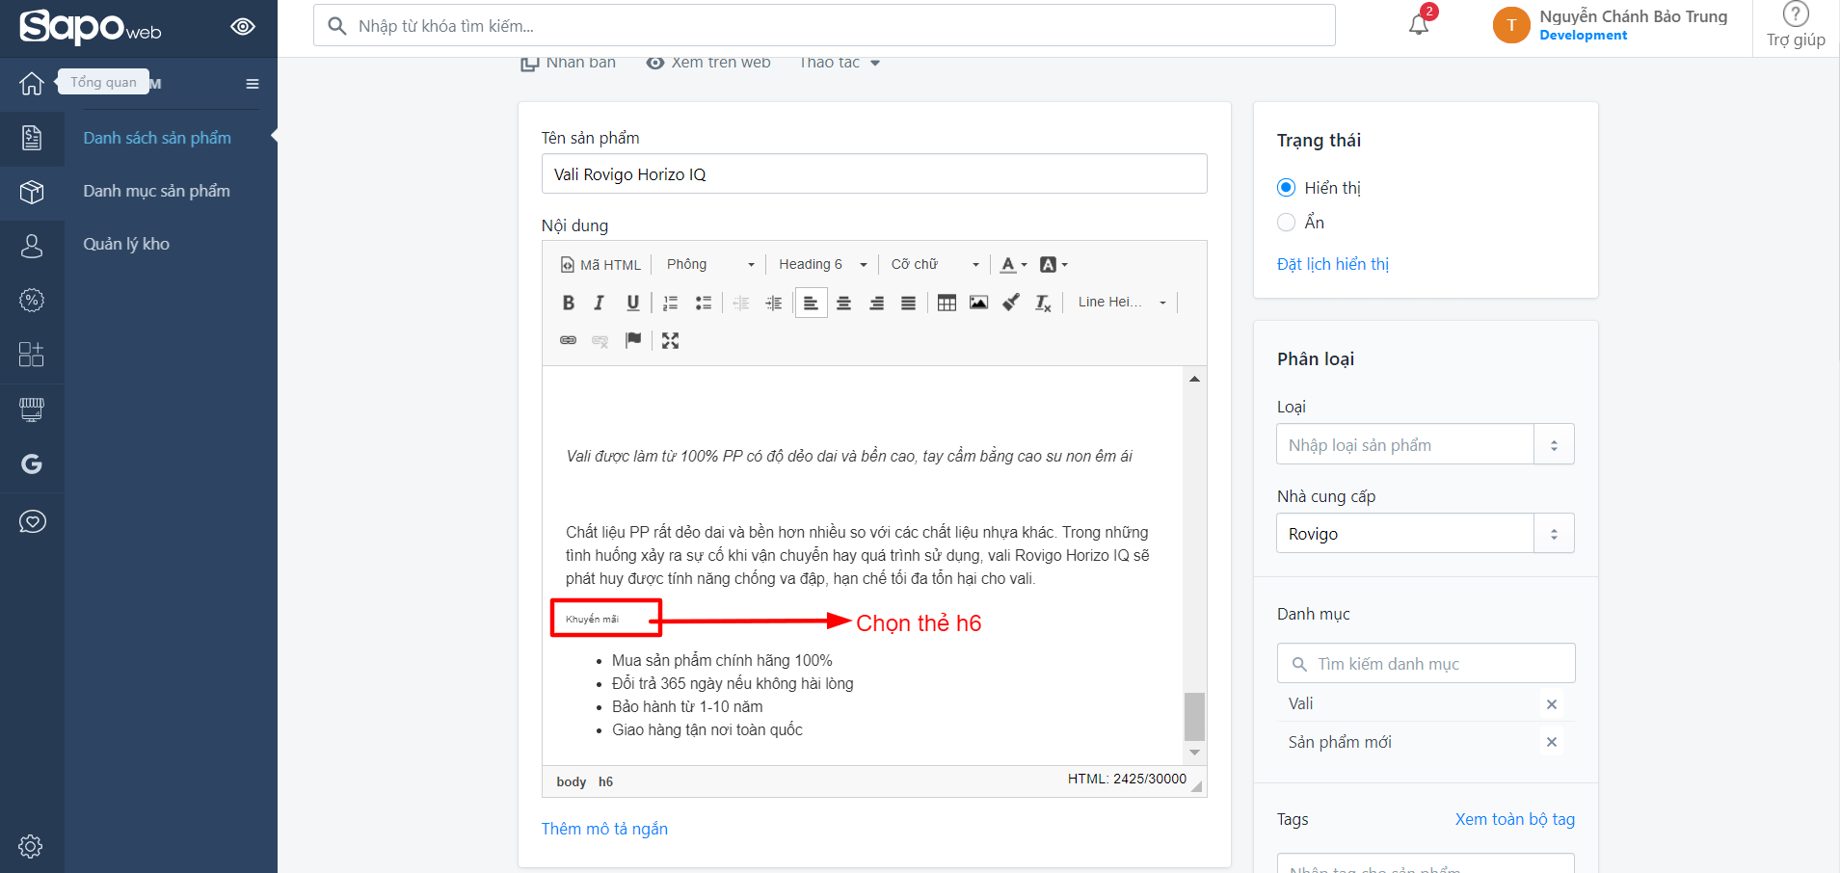Open the home (Tổng quan) sidebar icon
The image size is (1840, 873).
32,84
